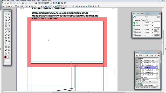This screenshot has width=166, height=93.
Task: Switch to the General tab in Pencil options
Action: coord(138,20)
